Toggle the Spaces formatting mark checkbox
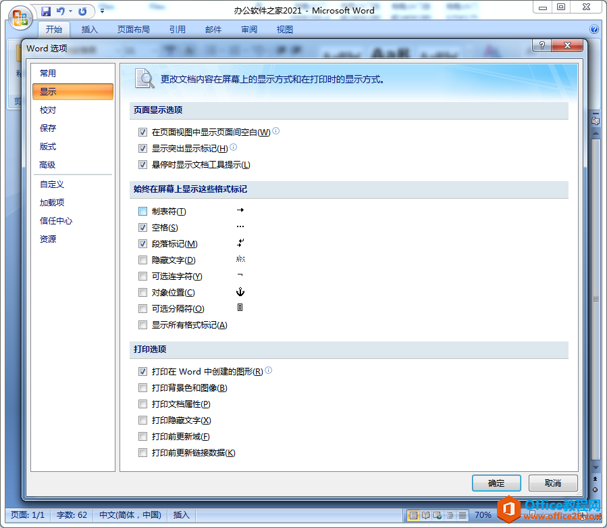 pos(142,228)
